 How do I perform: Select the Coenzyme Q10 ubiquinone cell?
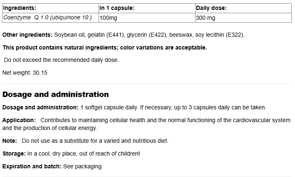[x=47, y=18]
